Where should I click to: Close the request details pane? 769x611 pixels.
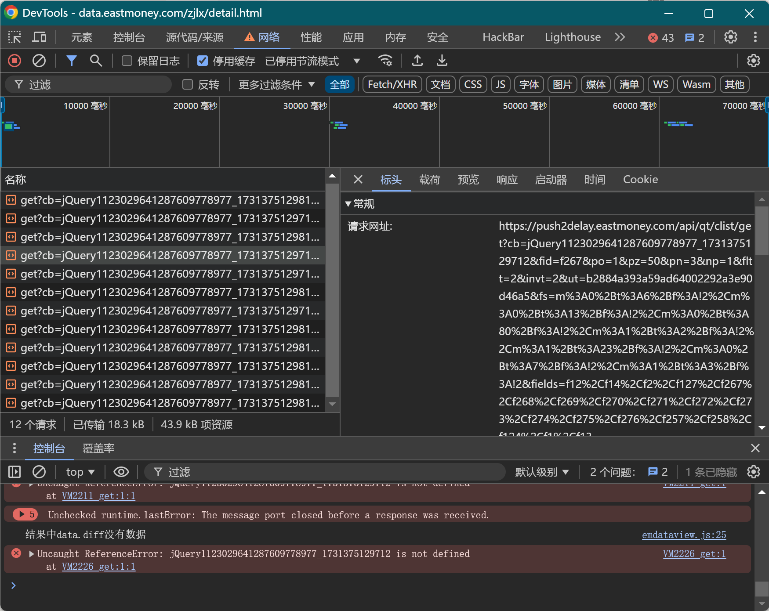358,179
